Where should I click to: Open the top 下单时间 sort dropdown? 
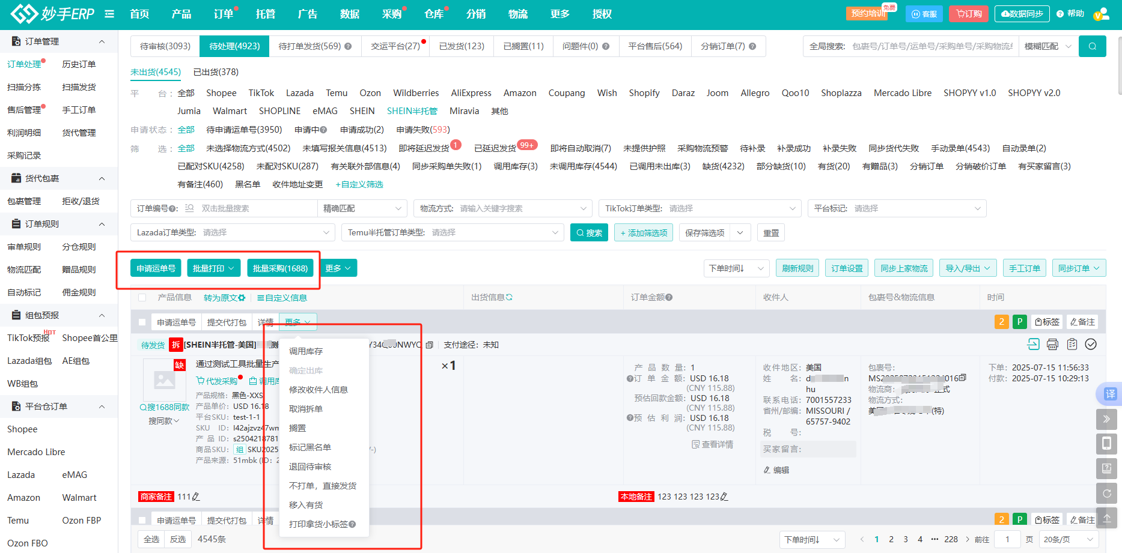[x=737, y=268]
